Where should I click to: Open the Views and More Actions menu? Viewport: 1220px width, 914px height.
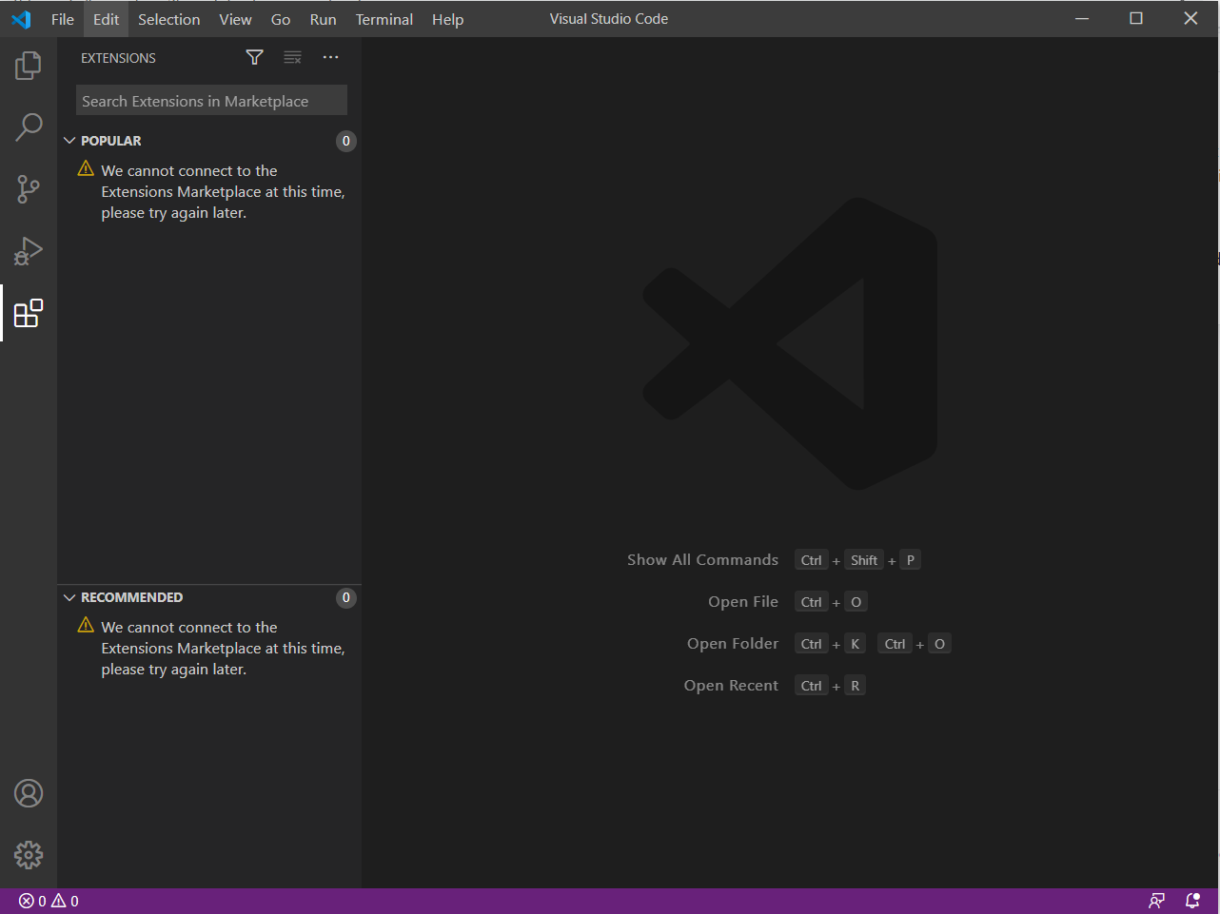click(x=330, y=57)
